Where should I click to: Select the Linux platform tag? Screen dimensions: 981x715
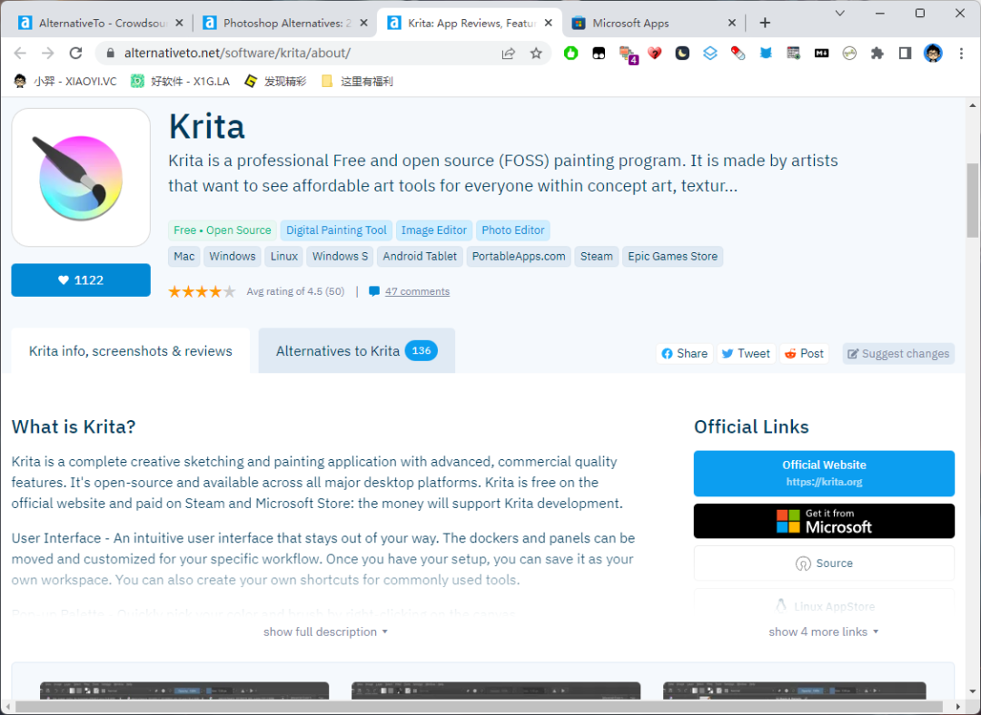coord(284,256)
